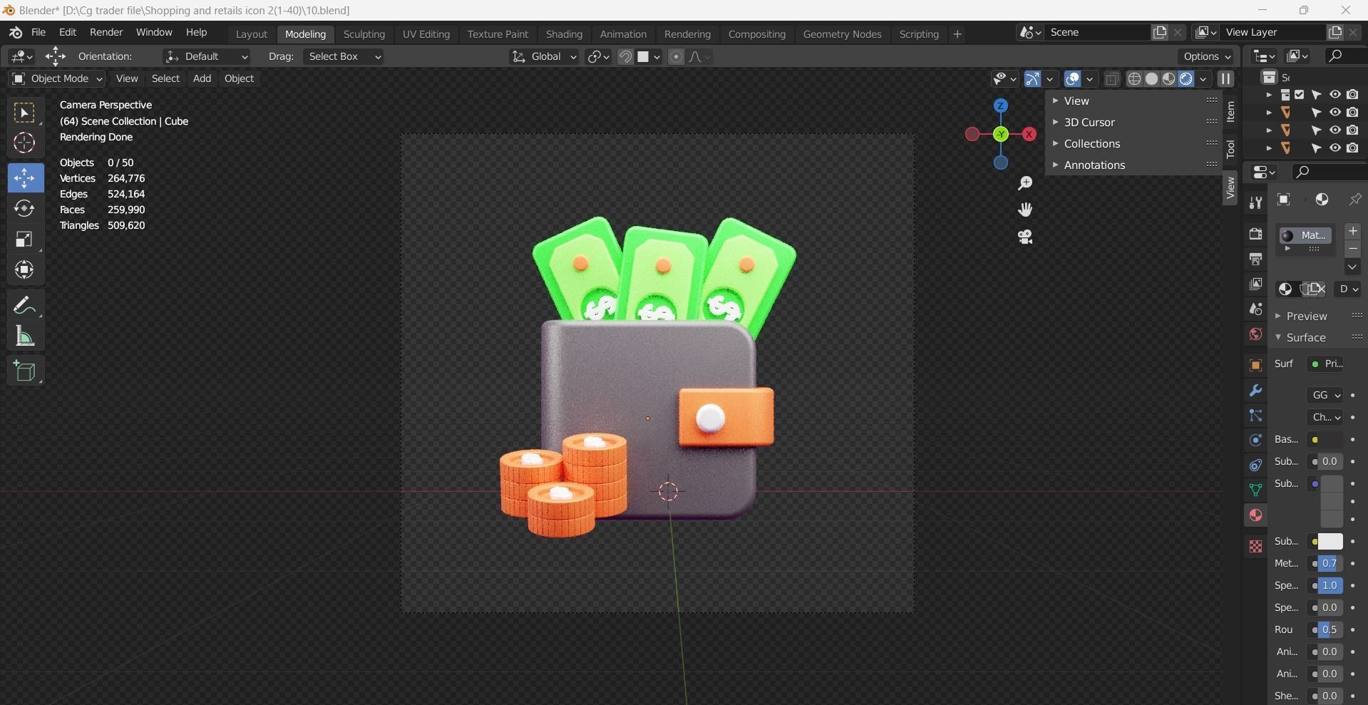Image resolution: width=1368 pixels, height=705 pixels.
Task: Select the Rotate tool
Action: 24,208
